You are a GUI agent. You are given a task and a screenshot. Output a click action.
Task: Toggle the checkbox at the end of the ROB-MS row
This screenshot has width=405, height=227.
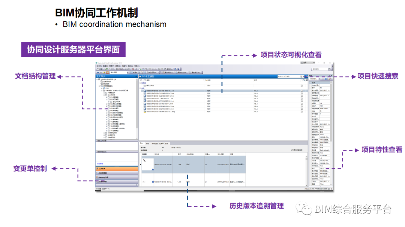[x=301, y=106]
